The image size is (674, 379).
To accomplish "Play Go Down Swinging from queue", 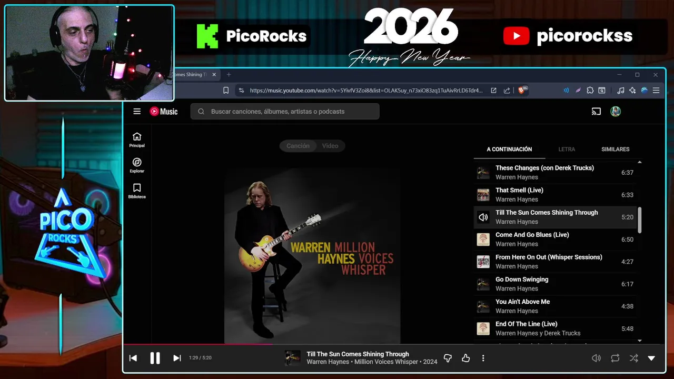I will (x=555, y=284).
